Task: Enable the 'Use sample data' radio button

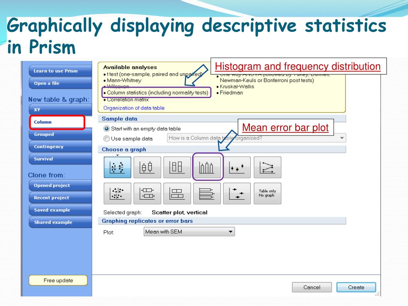Action: (106, 139)
